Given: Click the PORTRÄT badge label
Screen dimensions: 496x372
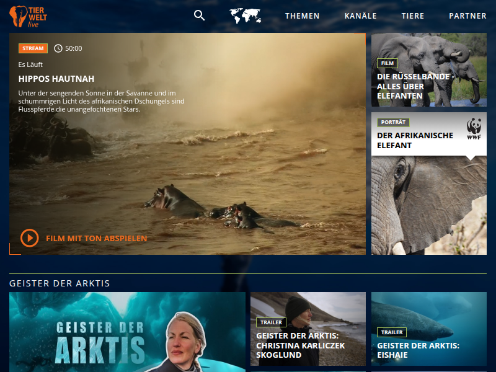Looking at the screenshot, I should click(x=393, y=122).
